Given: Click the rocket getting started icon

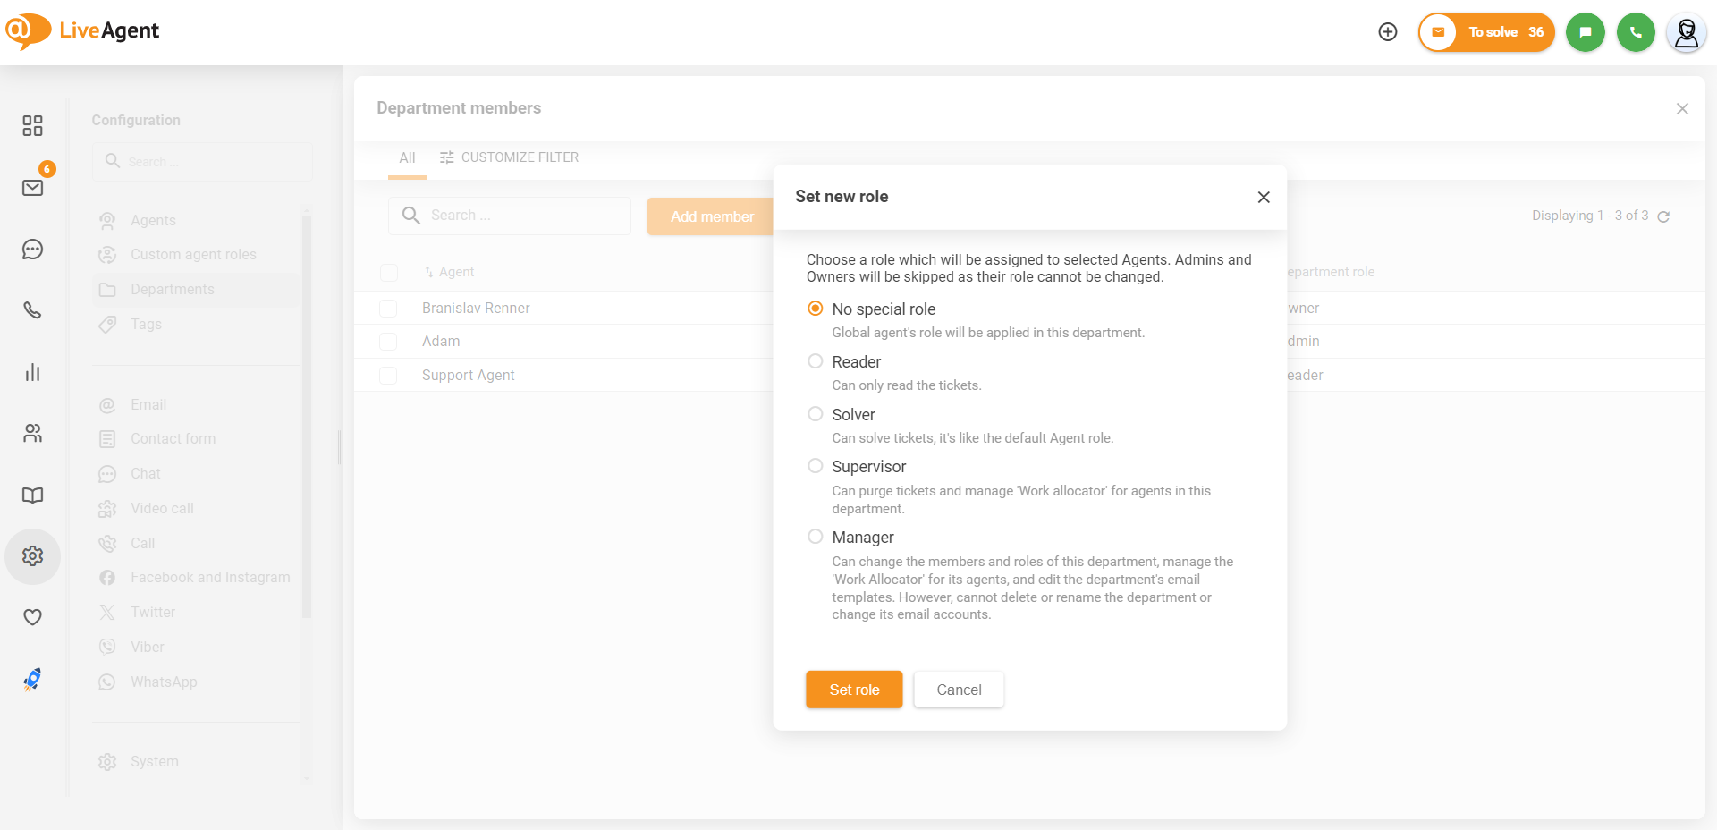Looking at the screenshot, I should pos(33,680).
